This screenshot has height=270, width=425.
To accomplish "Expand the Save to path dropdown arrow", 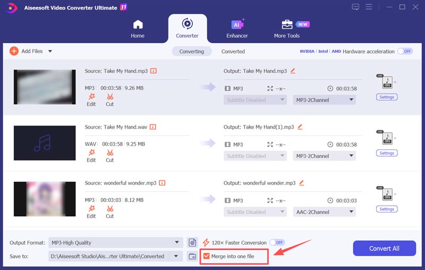I will pyautogui.click(x=176, y=256).
